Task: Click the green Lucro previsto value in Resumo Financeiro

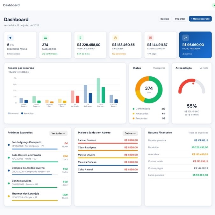Action: [x=200, y=175]
